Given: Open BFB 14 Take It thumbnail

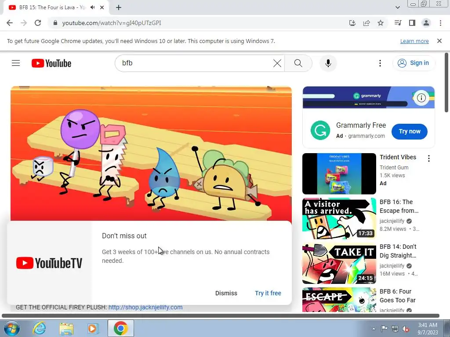Looking at the screenshot, I should pyautogui.click(x=339, y=263).
